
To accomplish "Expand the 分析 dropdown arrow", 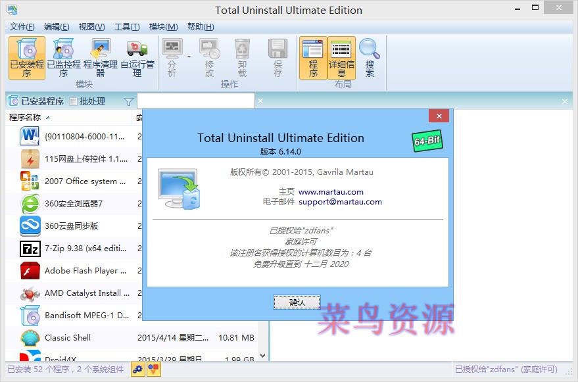I will 189,57.
